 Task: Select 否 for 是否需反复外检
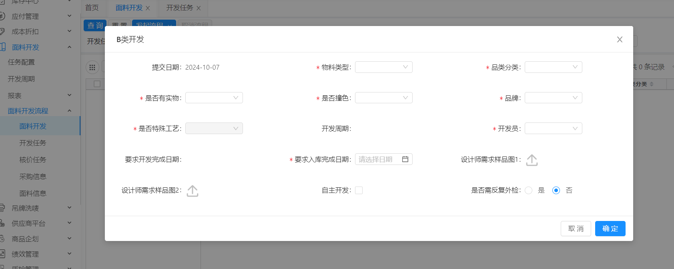[x=556, y=191]
